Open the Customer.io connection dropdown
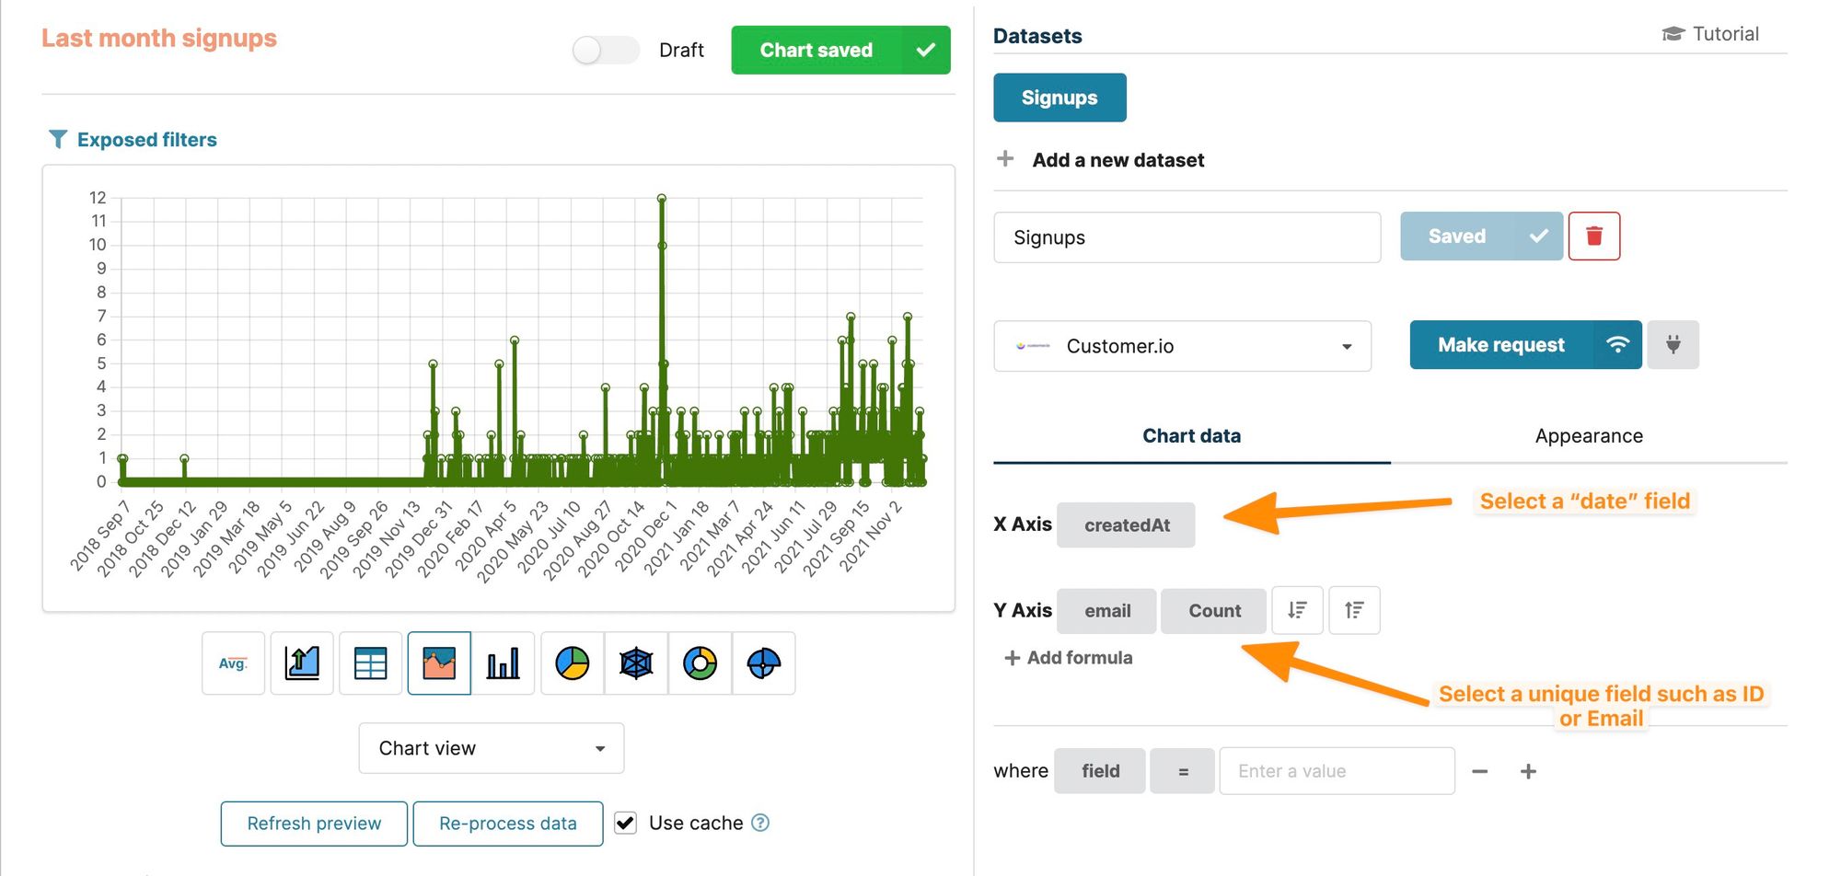Viewport: 1841px width, 876px height. pos(1182,346)
